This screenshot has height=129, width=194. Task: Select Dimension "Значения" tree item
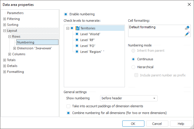pyautogui.click(x=34, y=48)
